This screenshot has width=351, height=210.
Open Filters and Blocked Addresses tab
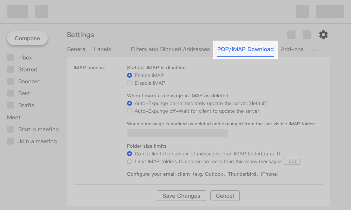click(170, 49)
